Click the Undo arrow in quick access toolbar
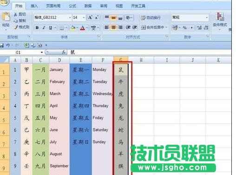 point(8,45)
